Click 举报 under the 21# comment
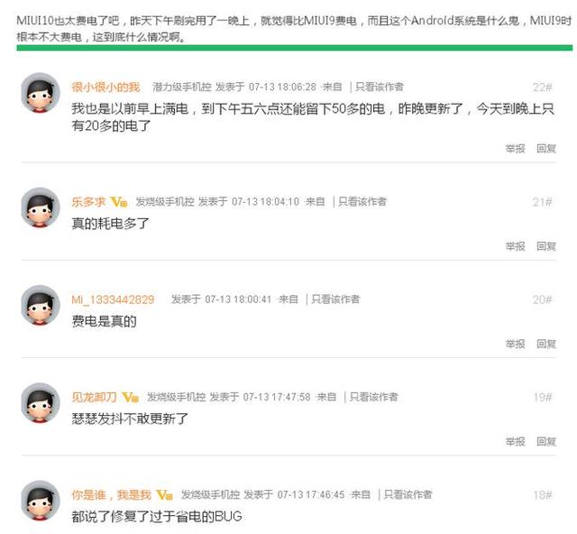The height and width of the screenshot is (534, 577). tap(515, 246)
